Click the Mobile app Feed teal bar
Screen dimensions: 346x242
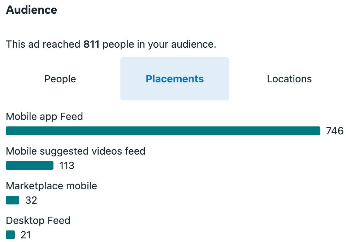pos(163,131)
